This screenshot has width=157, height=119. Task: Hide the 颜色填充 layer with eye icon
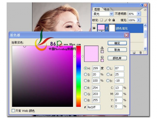[x=94, y=28]
